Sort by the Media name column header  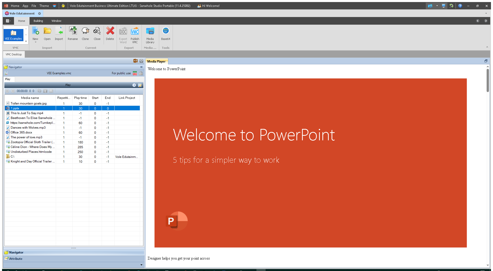30,98
